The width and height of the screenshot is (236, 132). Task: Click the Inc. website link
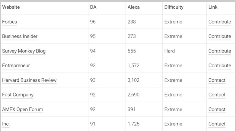point(6,124)
